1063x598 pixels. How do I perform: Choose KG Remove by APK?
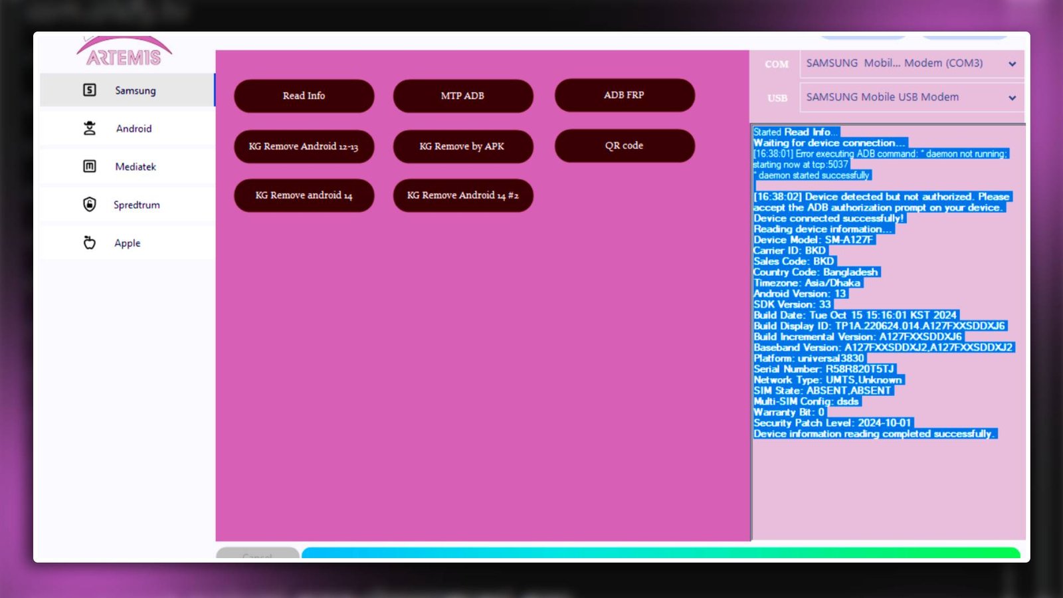click(x=462, y=146)
